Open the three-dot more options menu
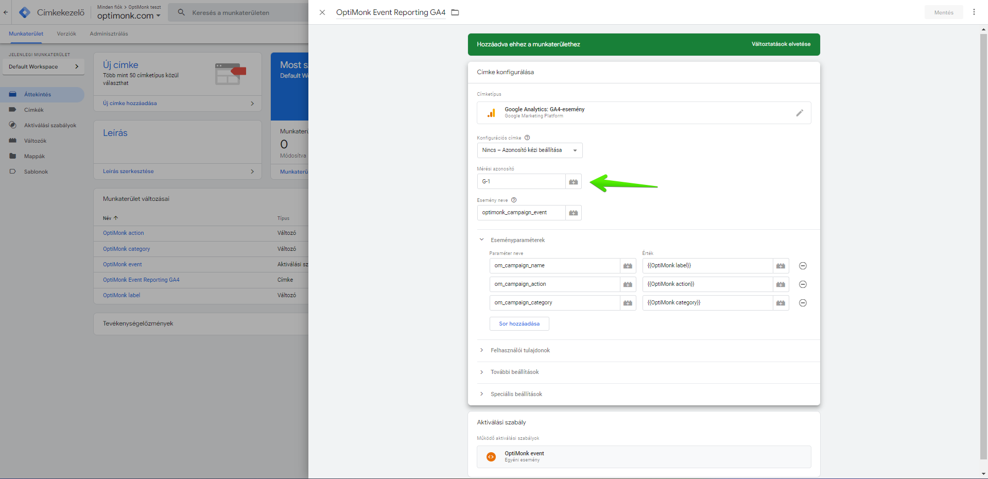 pyautogui.click(x=974, y=12)
